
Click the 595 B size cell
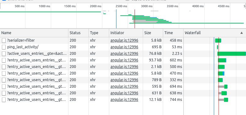[157, 86]
